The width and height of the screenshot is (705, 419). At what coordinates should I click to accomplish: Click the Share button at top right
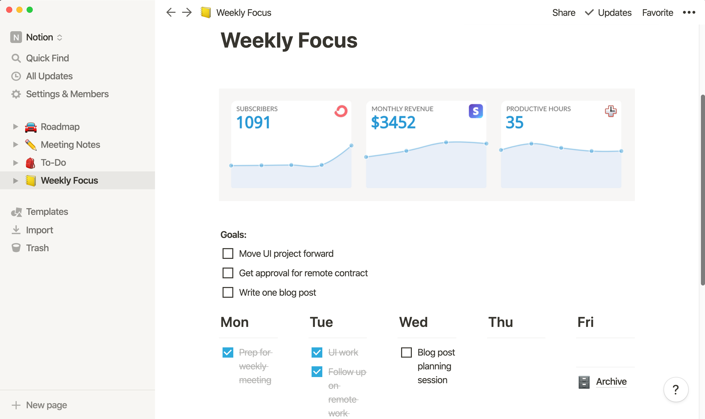pos(564,13)
